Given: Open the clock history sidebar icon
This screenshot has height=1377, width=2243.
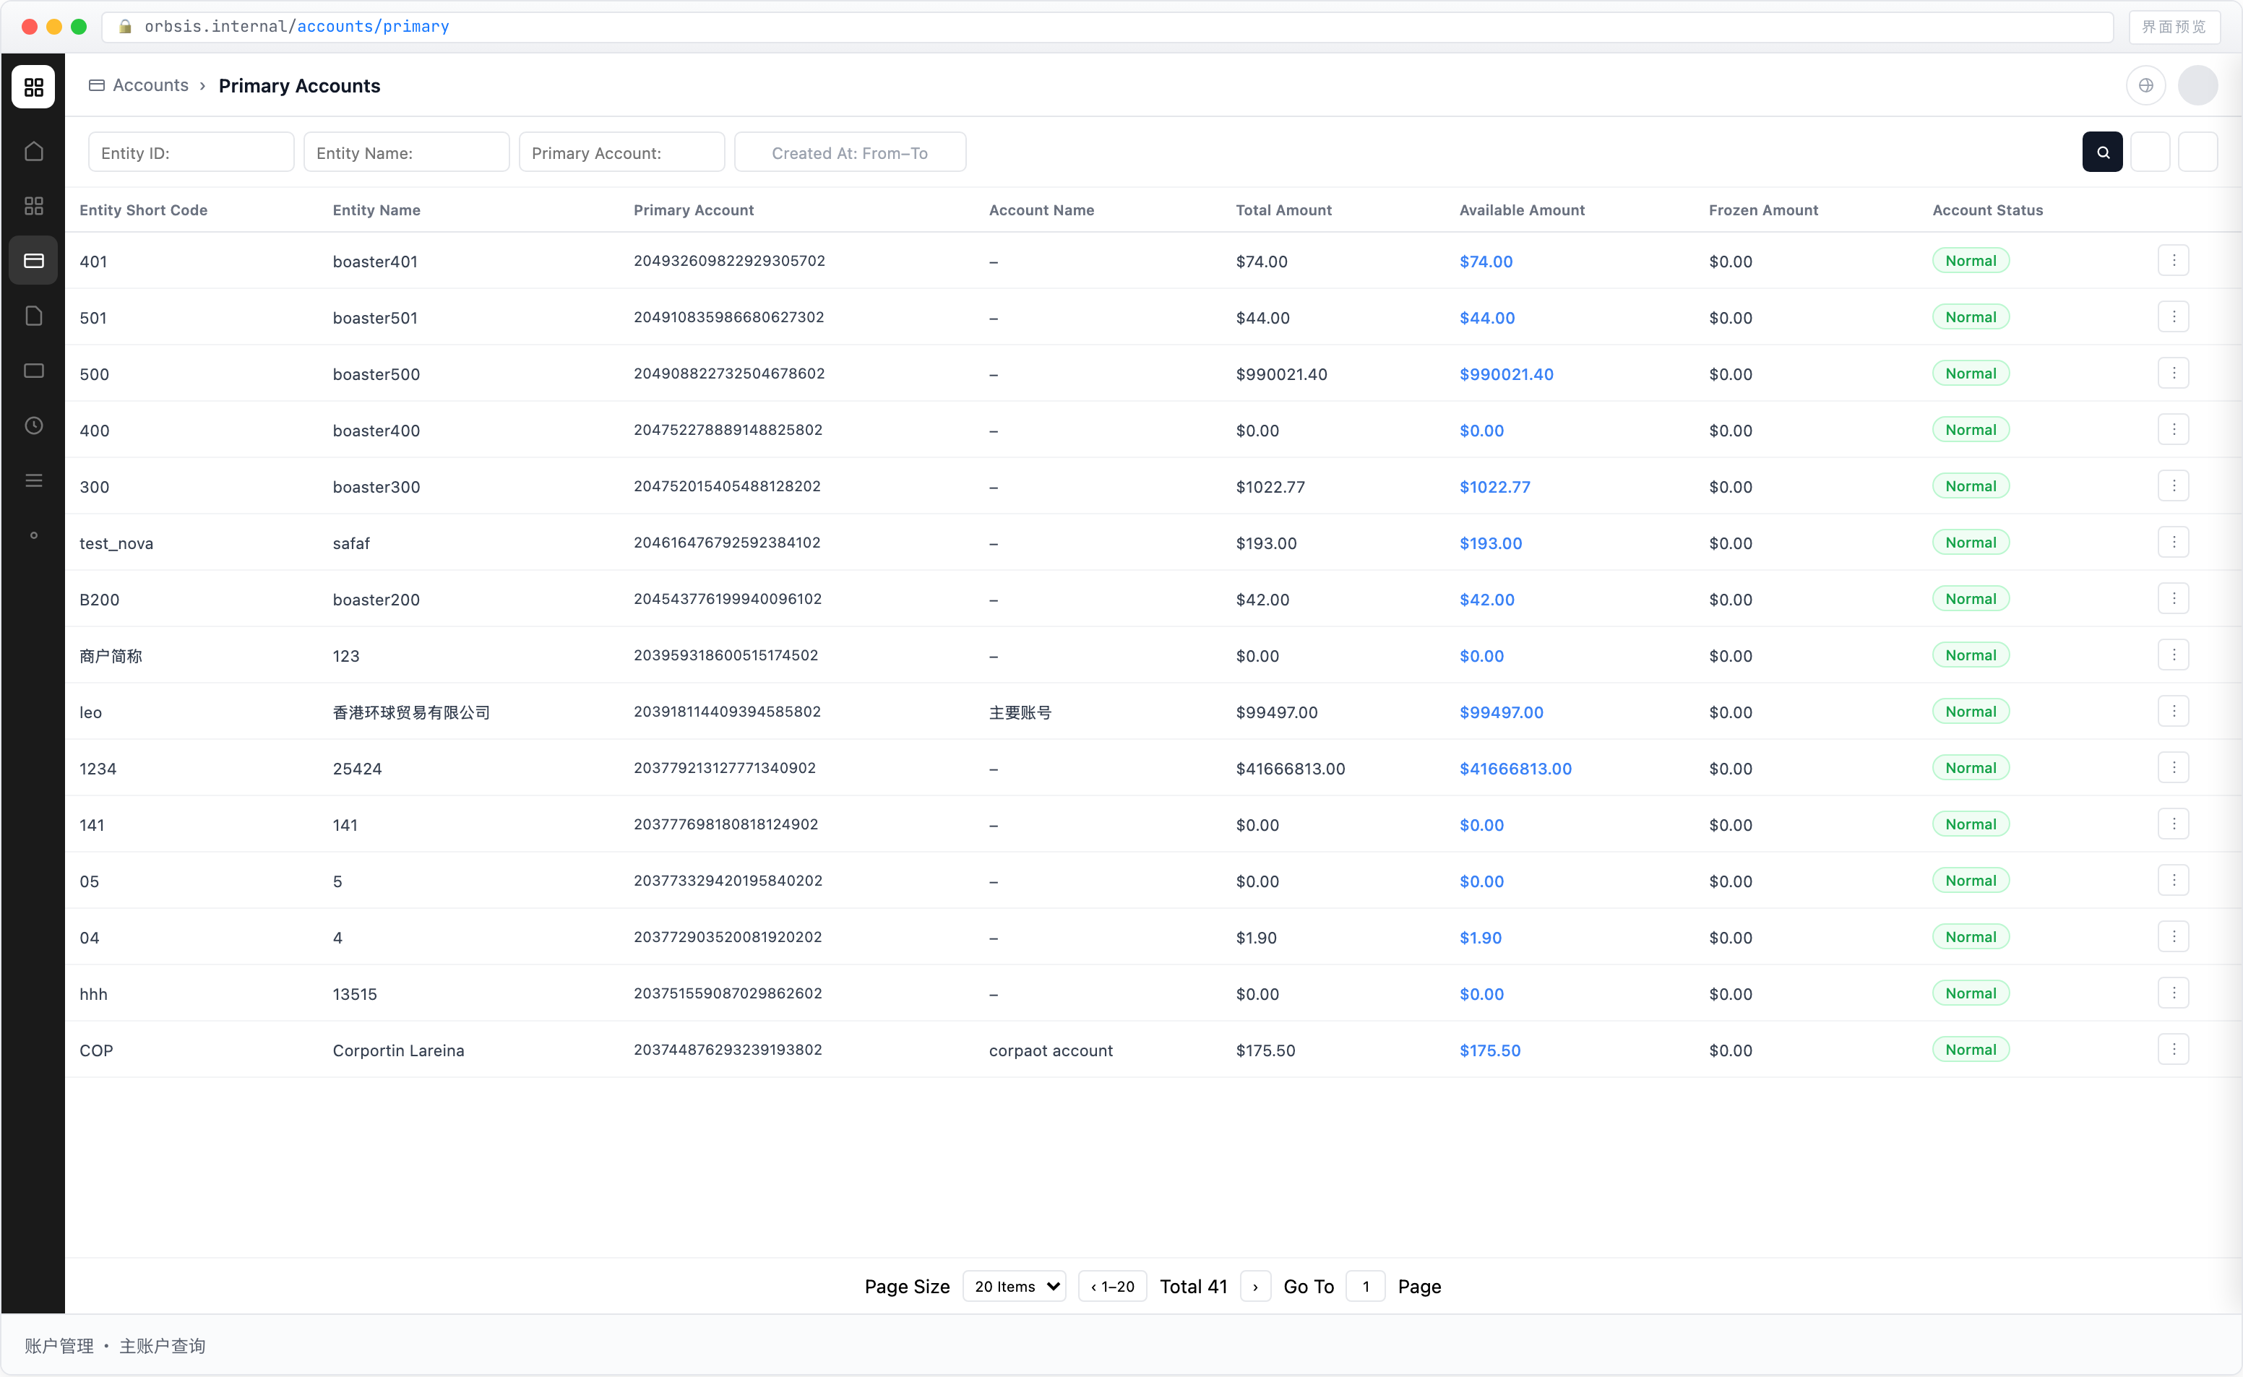Looking at the screenshot, I should (34, 426).
